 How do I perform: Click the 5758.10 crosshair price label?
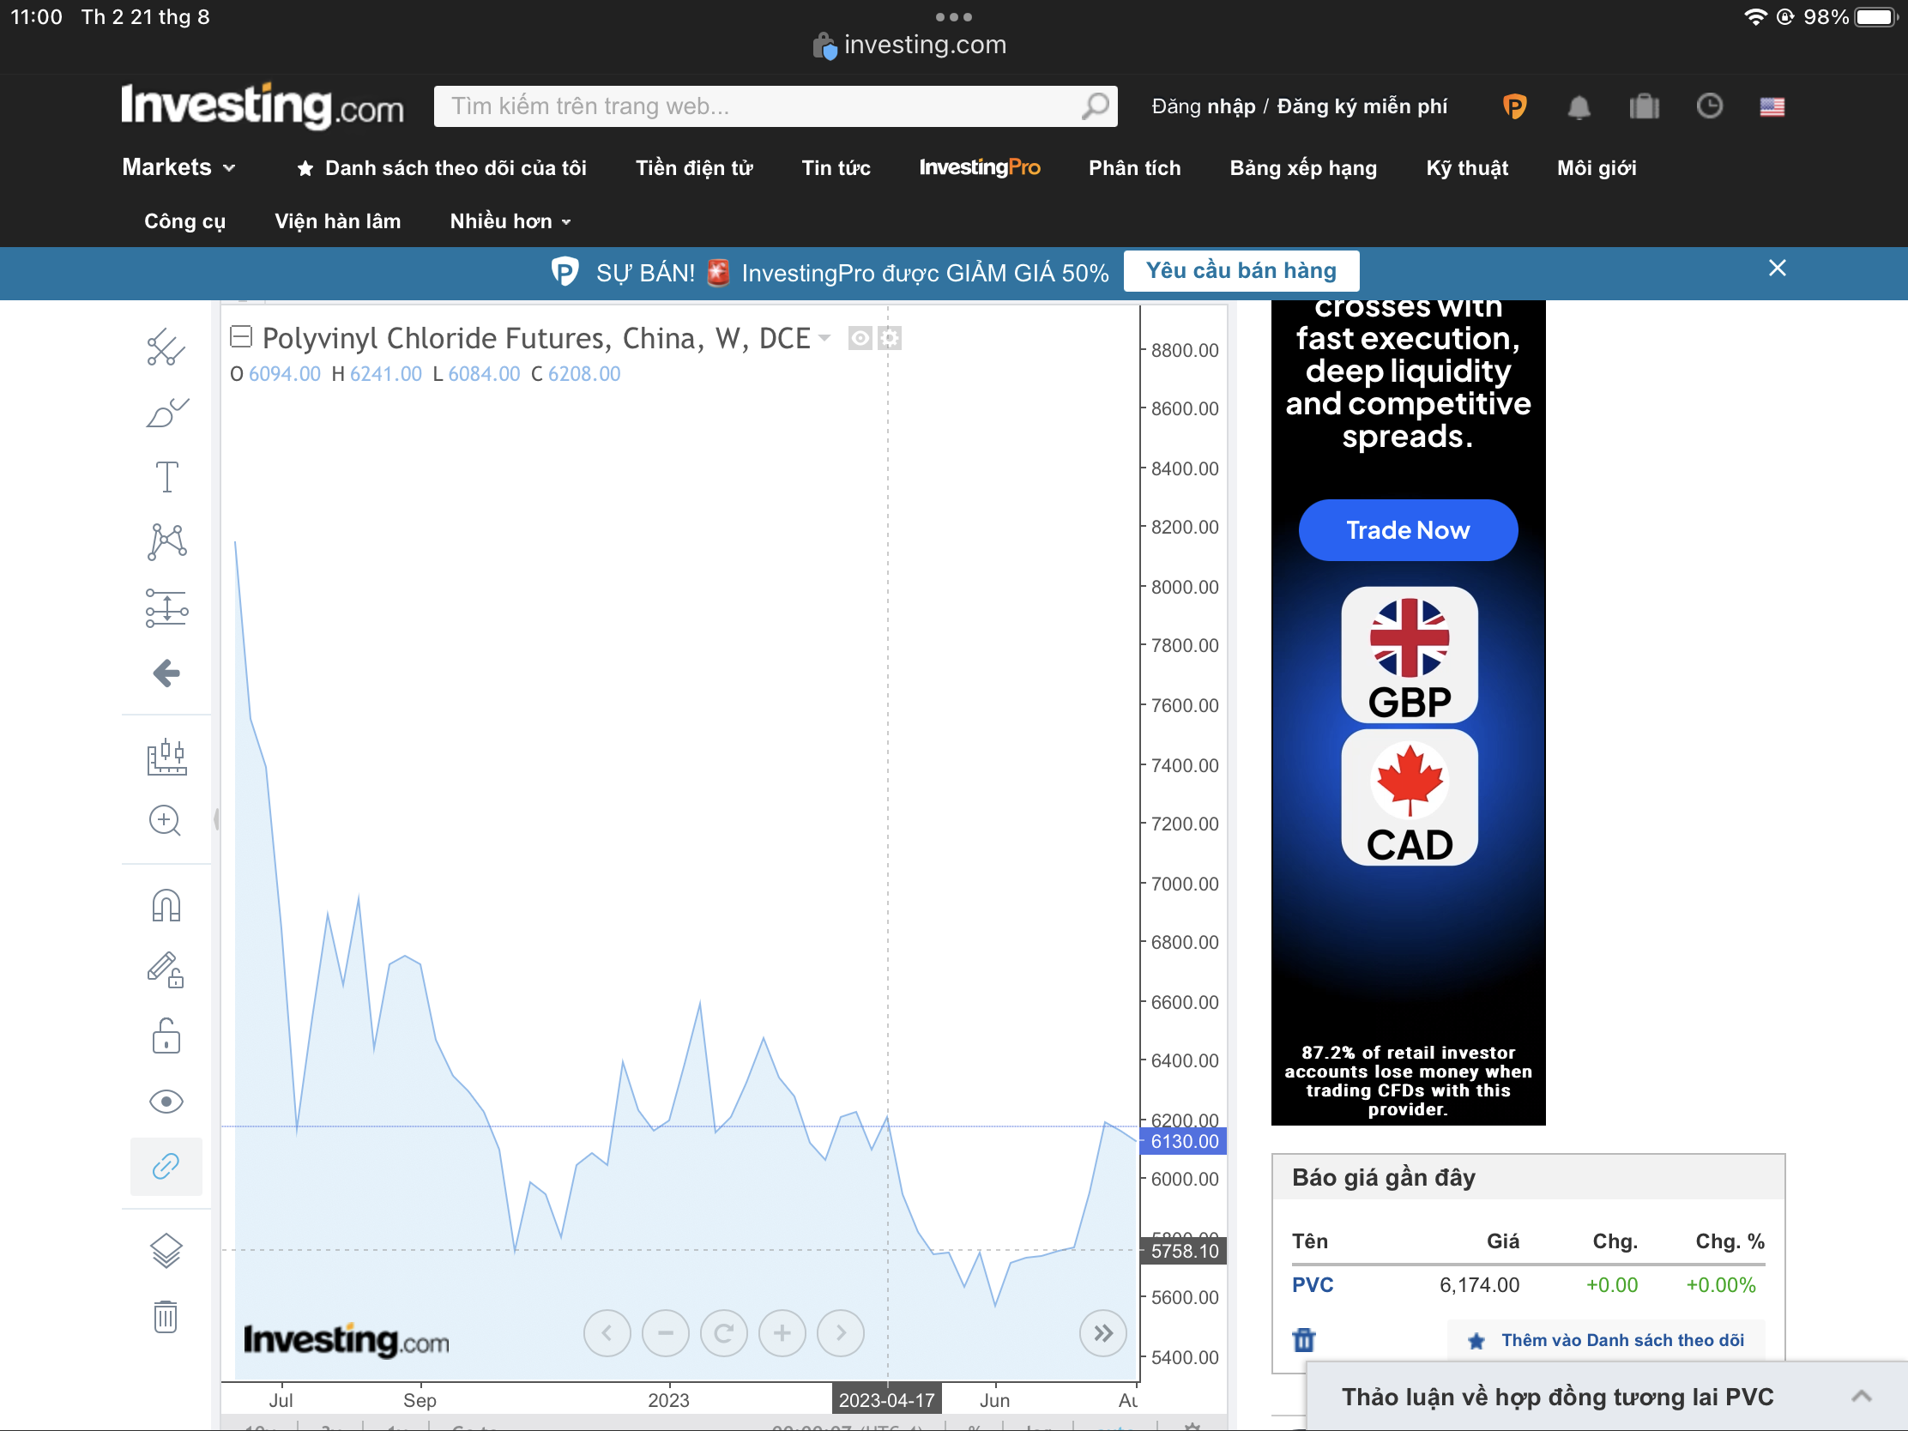1183,1251
